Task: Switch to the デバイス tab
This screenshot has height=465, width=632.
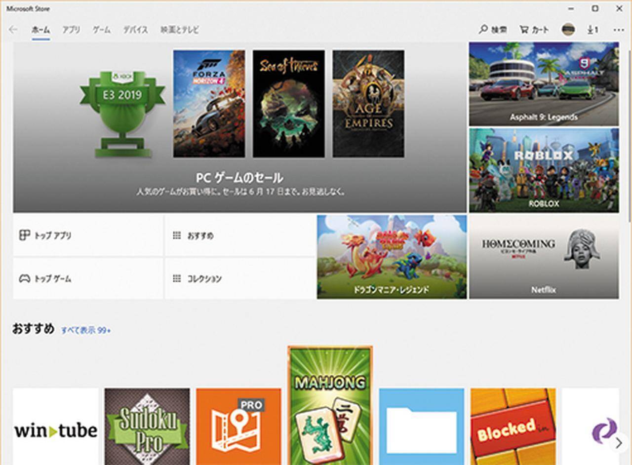Action: tap(135, 30)
